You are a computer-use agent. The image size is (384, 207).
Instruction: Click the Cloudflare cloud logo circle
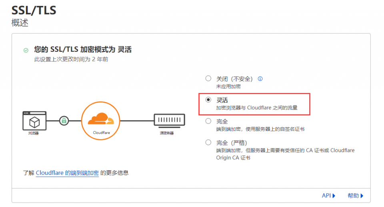point(101,120)
